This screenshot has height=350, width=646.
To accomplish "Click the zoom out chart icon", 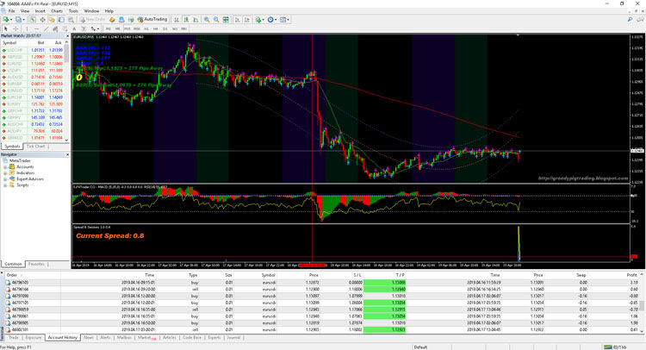I will tap(215, 18).
